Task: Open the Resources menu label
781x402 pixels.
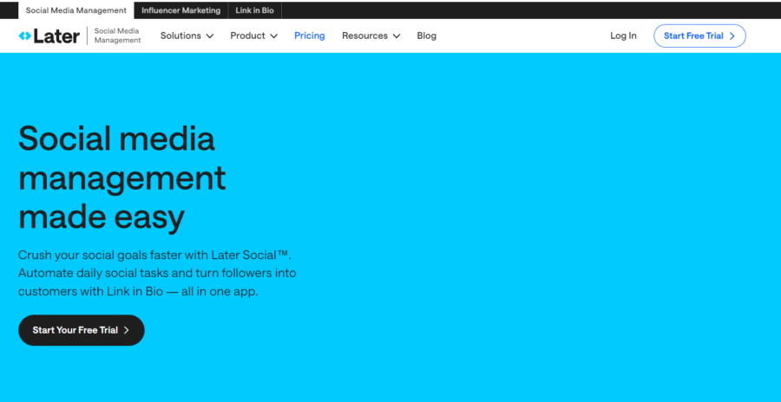Action: tap(364, 36)
